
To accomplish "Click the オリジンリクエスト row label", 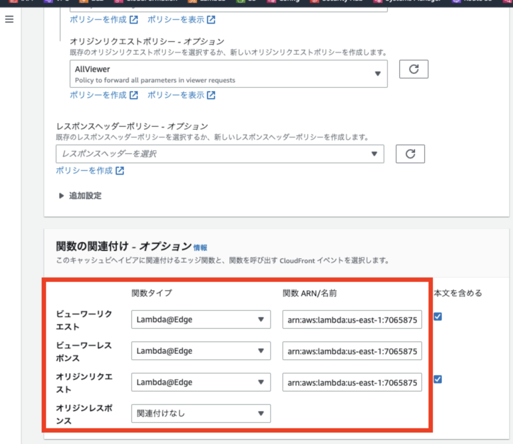I will pos(84,383).
